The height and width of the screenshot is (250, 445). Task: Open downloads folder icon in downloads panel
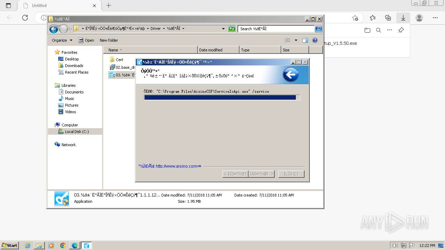pos(367,30)
